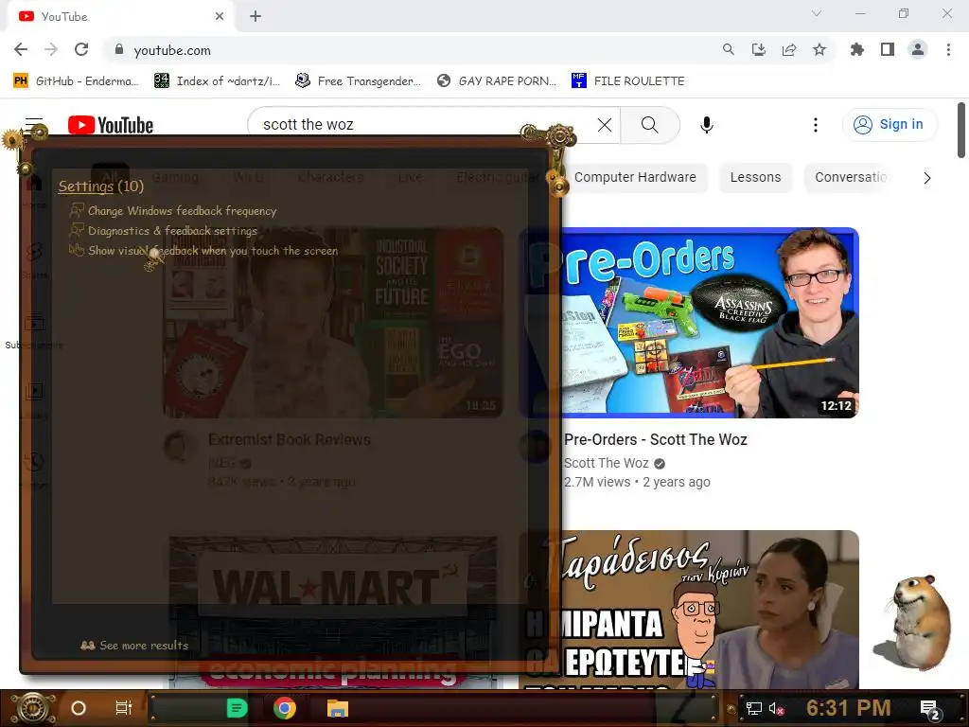Open the FILE ROULETTE bookmark

[x=628, y=81]
